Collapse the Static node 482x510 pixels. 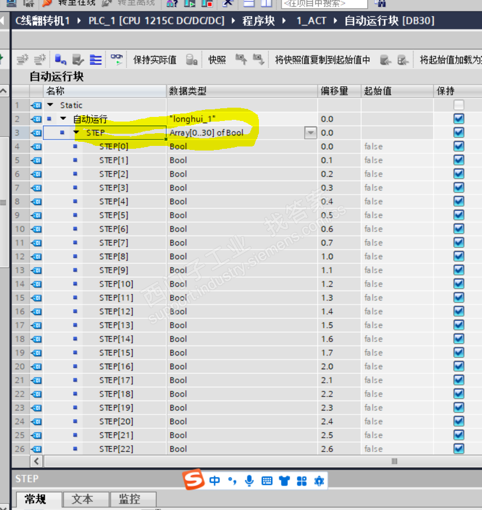(50, 105)
